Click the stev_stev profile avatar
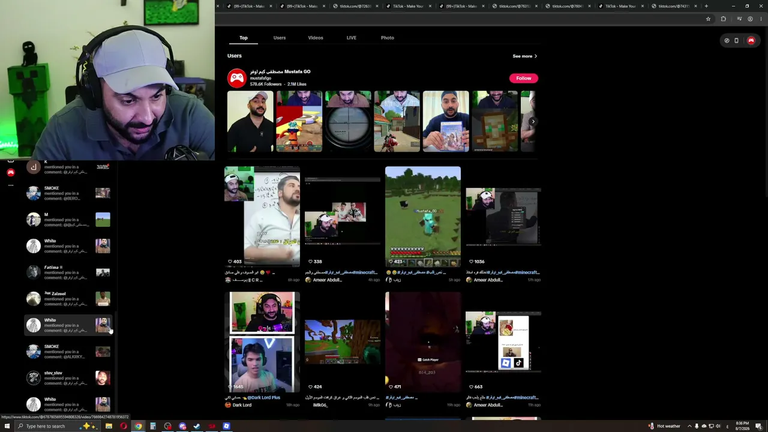 click(34, 378)
